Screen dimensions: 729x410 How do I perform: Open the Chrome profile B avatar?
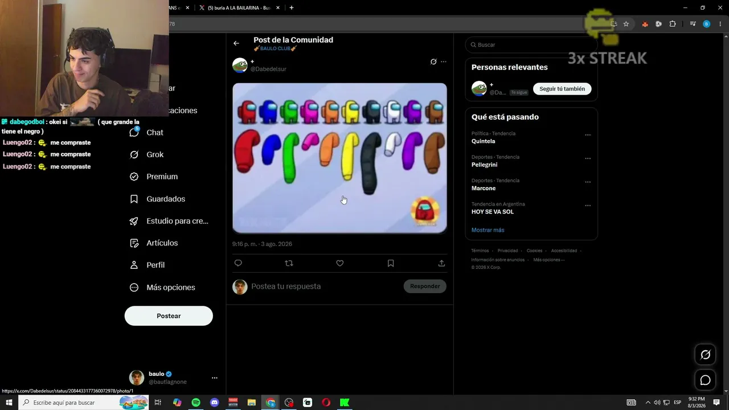707,24
